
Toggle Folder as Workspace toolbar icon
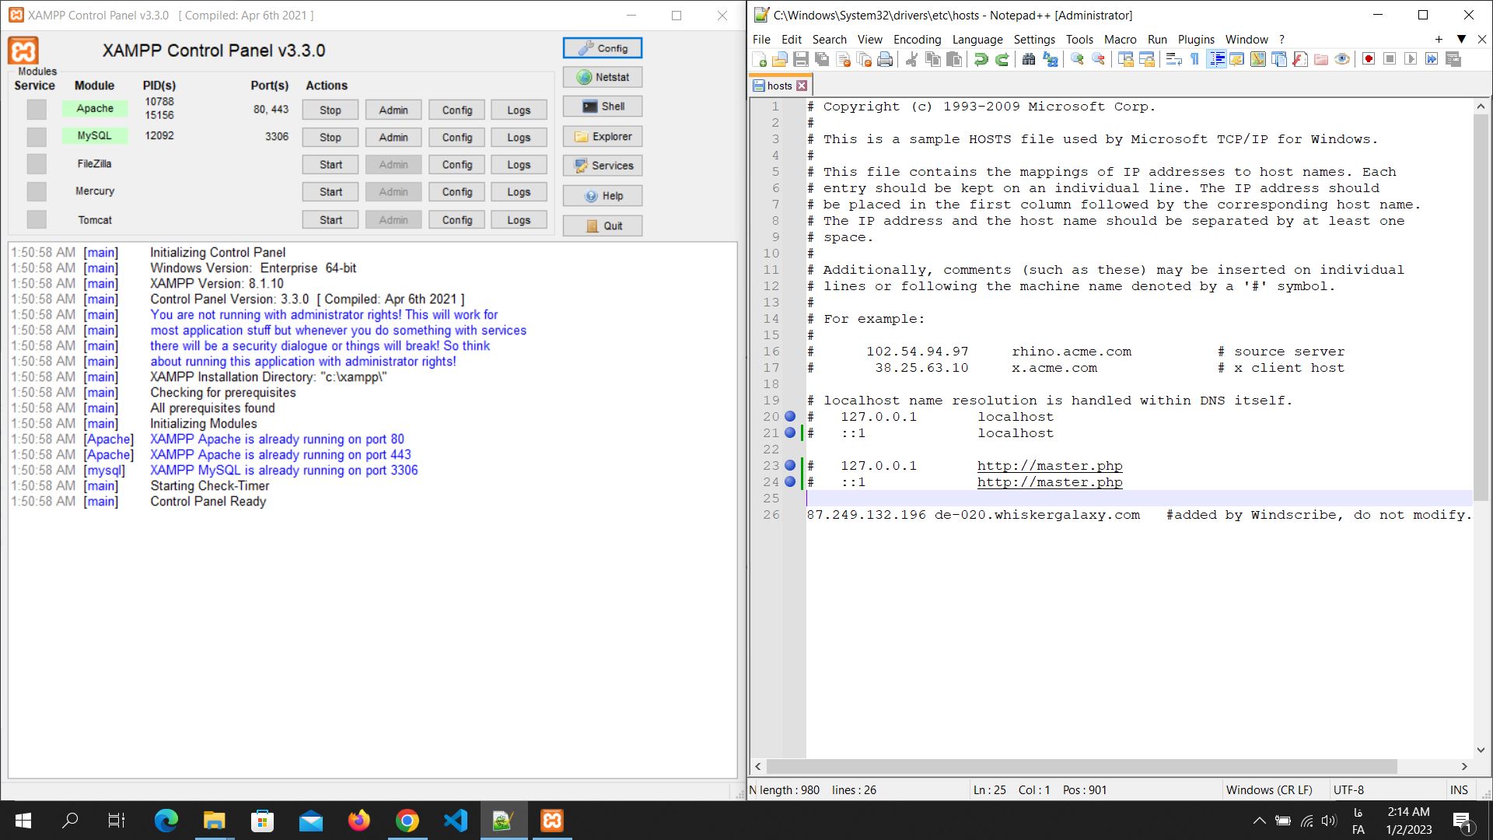[x=1321, y=60]
